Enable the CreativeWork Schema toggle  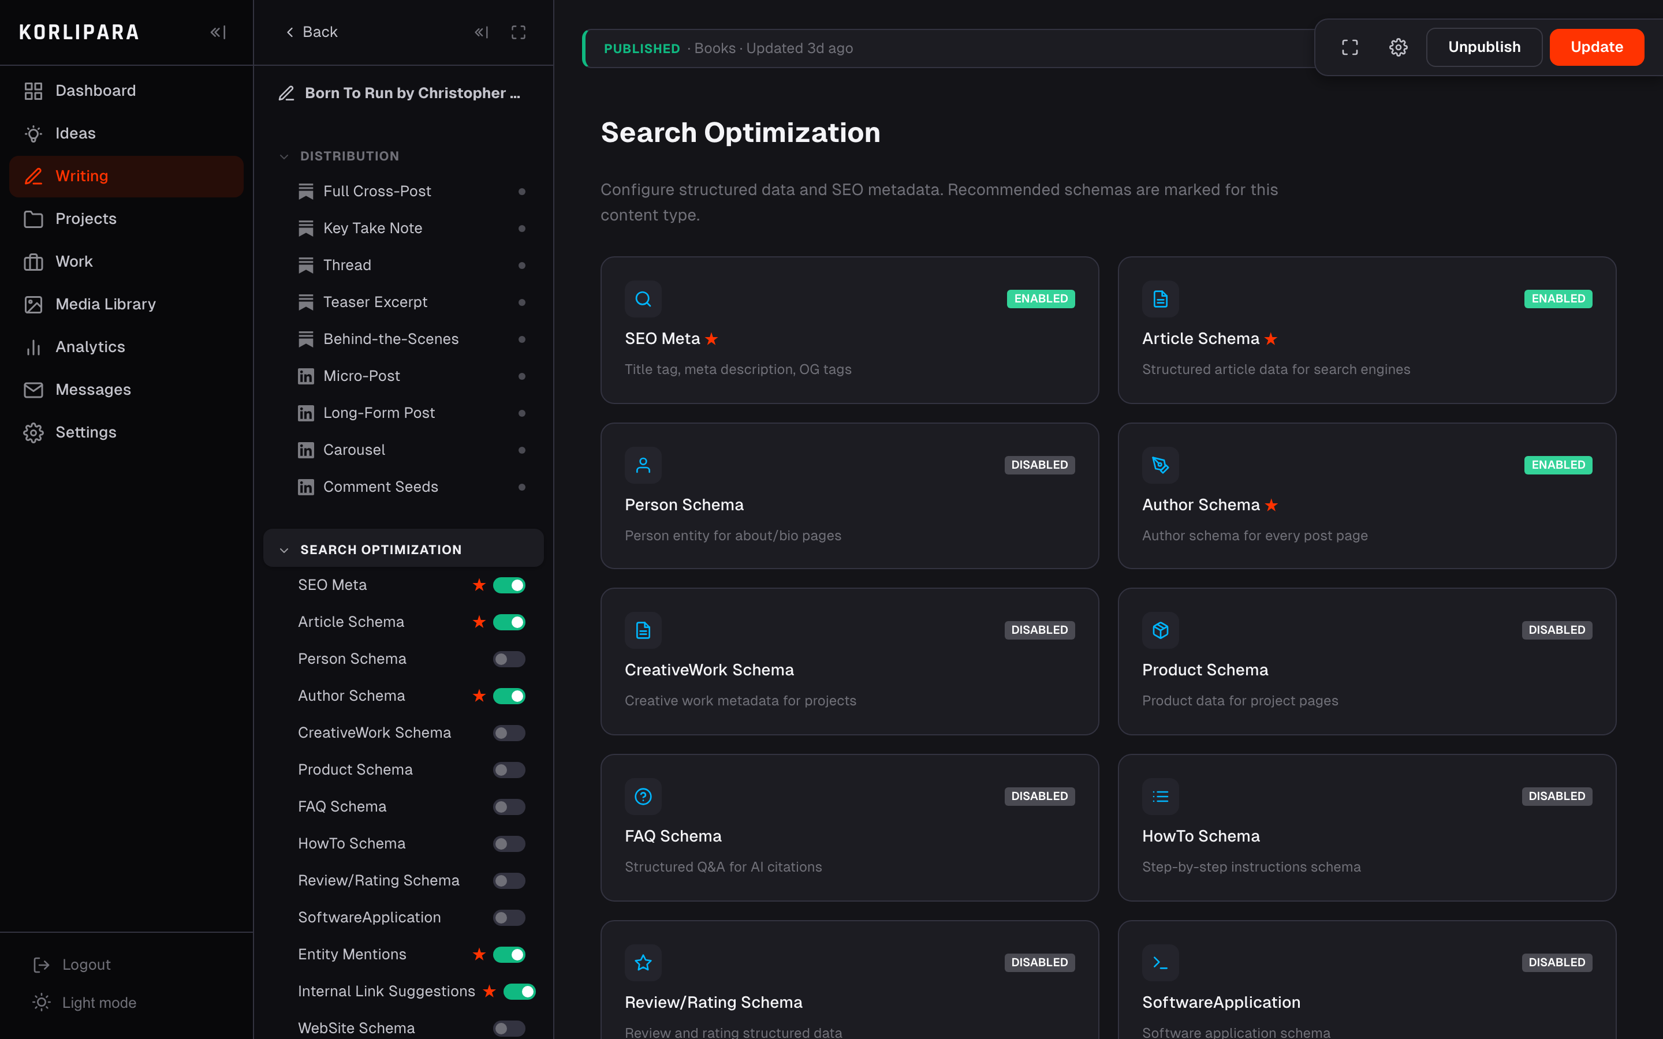pos(509,733)
